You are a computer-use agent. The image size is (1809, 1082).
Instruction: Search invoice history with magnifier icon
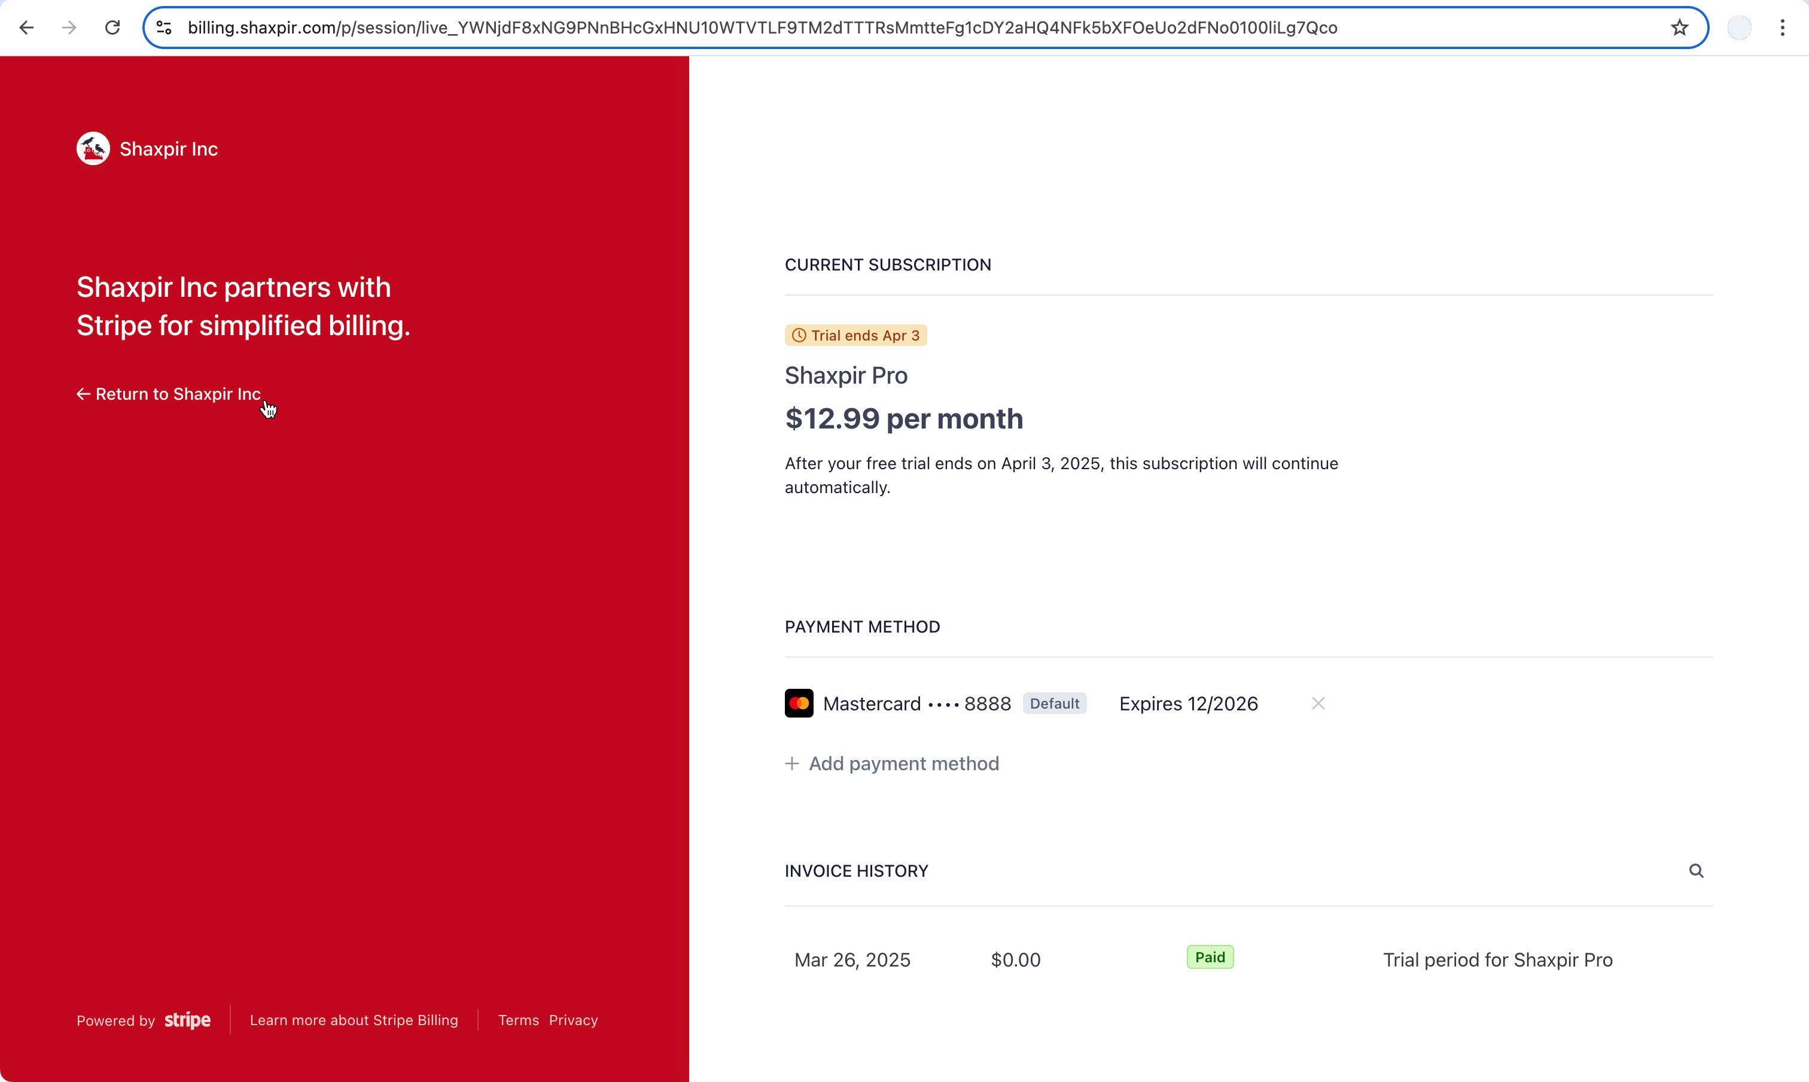(1696, 871)
